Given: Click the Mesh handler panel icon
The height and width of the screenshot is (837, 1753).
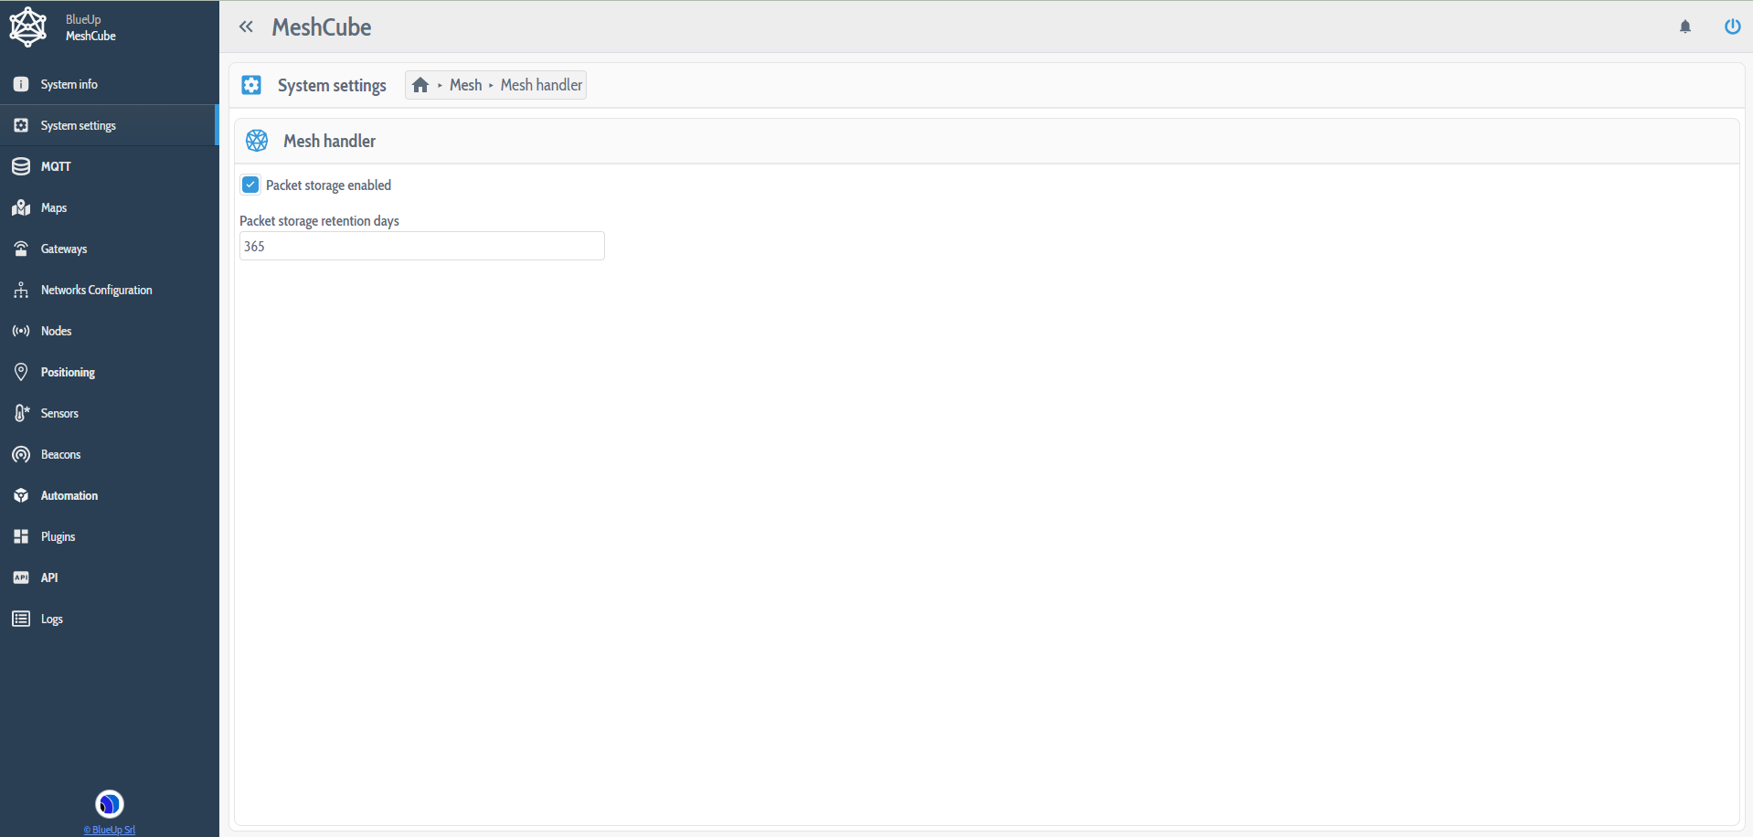Looking at the screenshot, I should tap(257, 141).
